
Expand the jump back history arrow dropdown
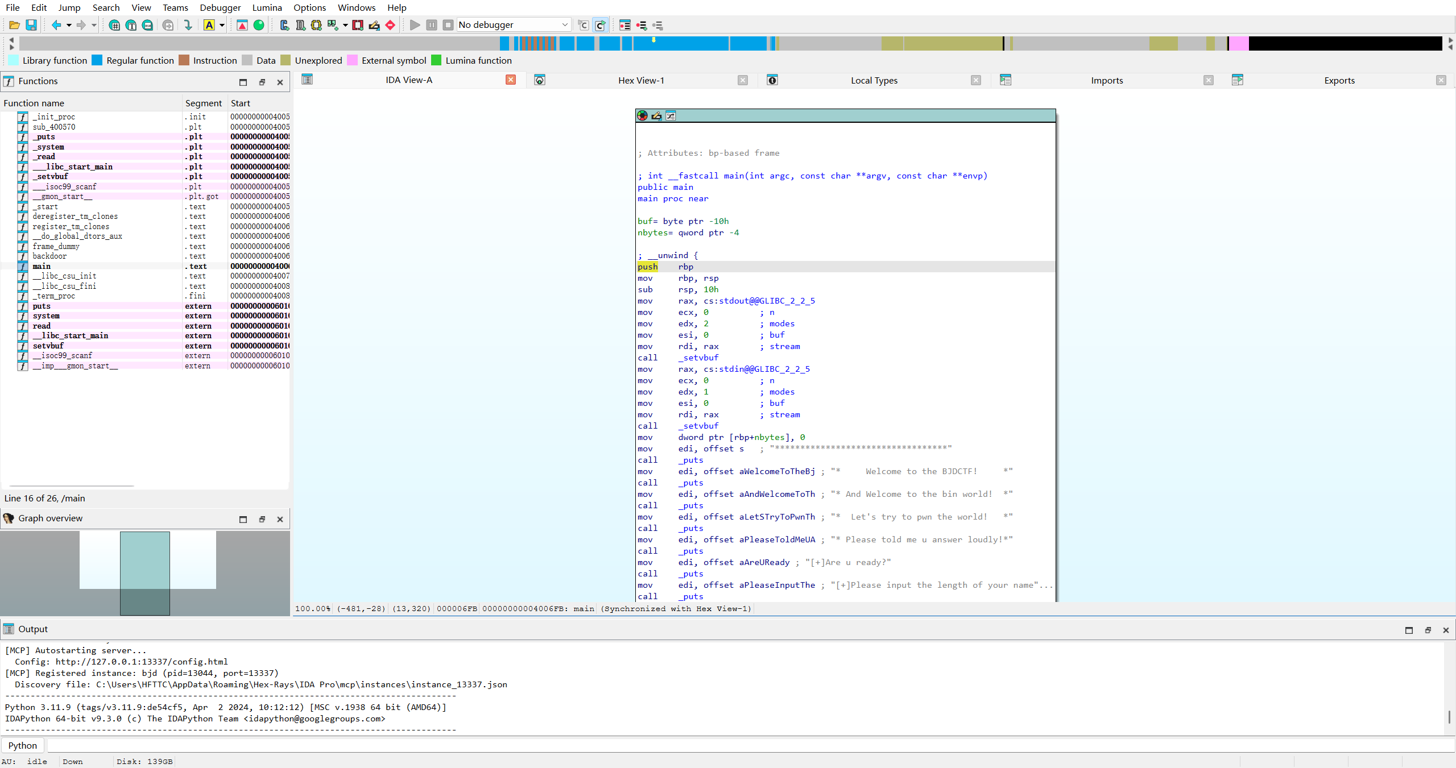click(69, 25)
